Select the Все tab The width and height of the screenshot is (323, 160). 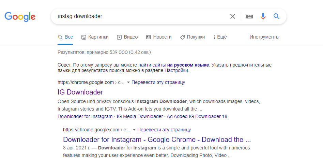click(65, 37)
